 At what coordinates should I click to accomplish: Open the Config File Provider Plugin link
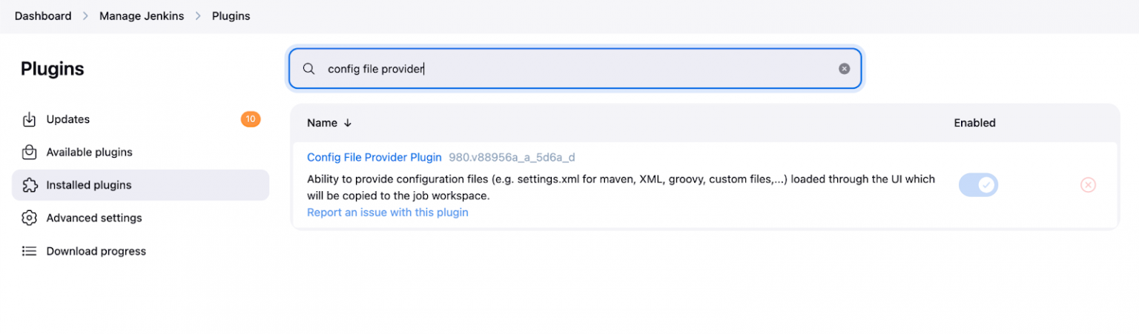(x=374, y=157)
